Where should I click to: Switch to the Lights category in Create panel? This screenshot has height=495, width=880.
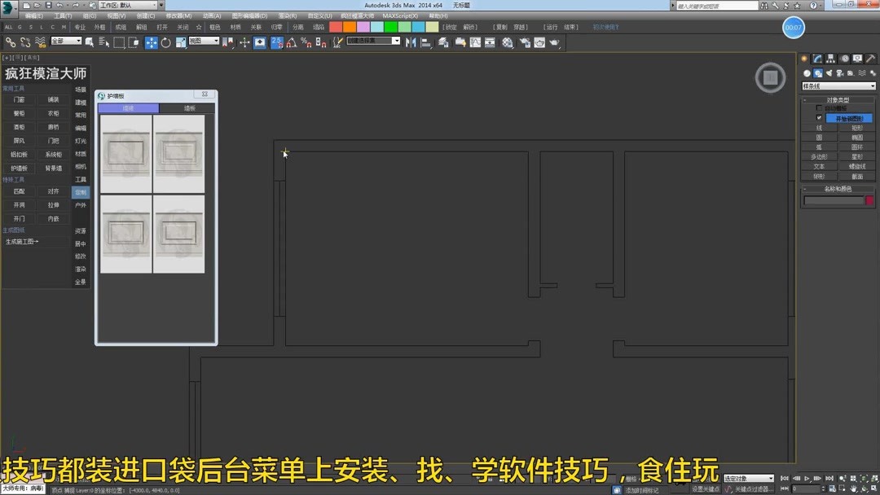pyautogui.click(x=829, y=73)
